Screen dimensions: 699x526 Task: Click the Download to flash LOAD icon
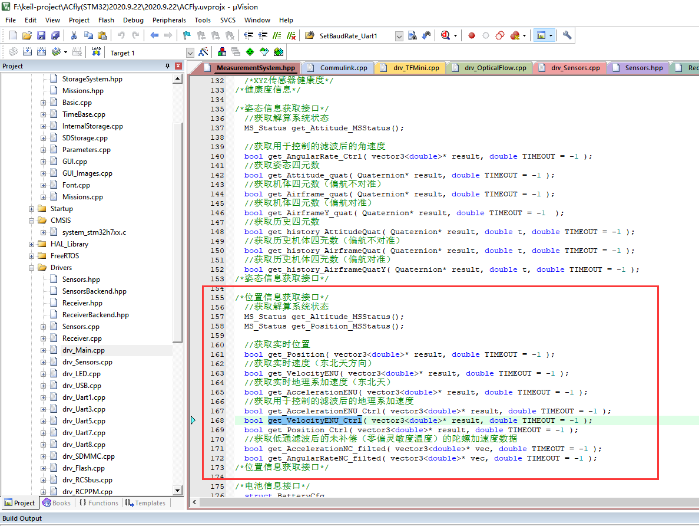(x=96, y=52)
